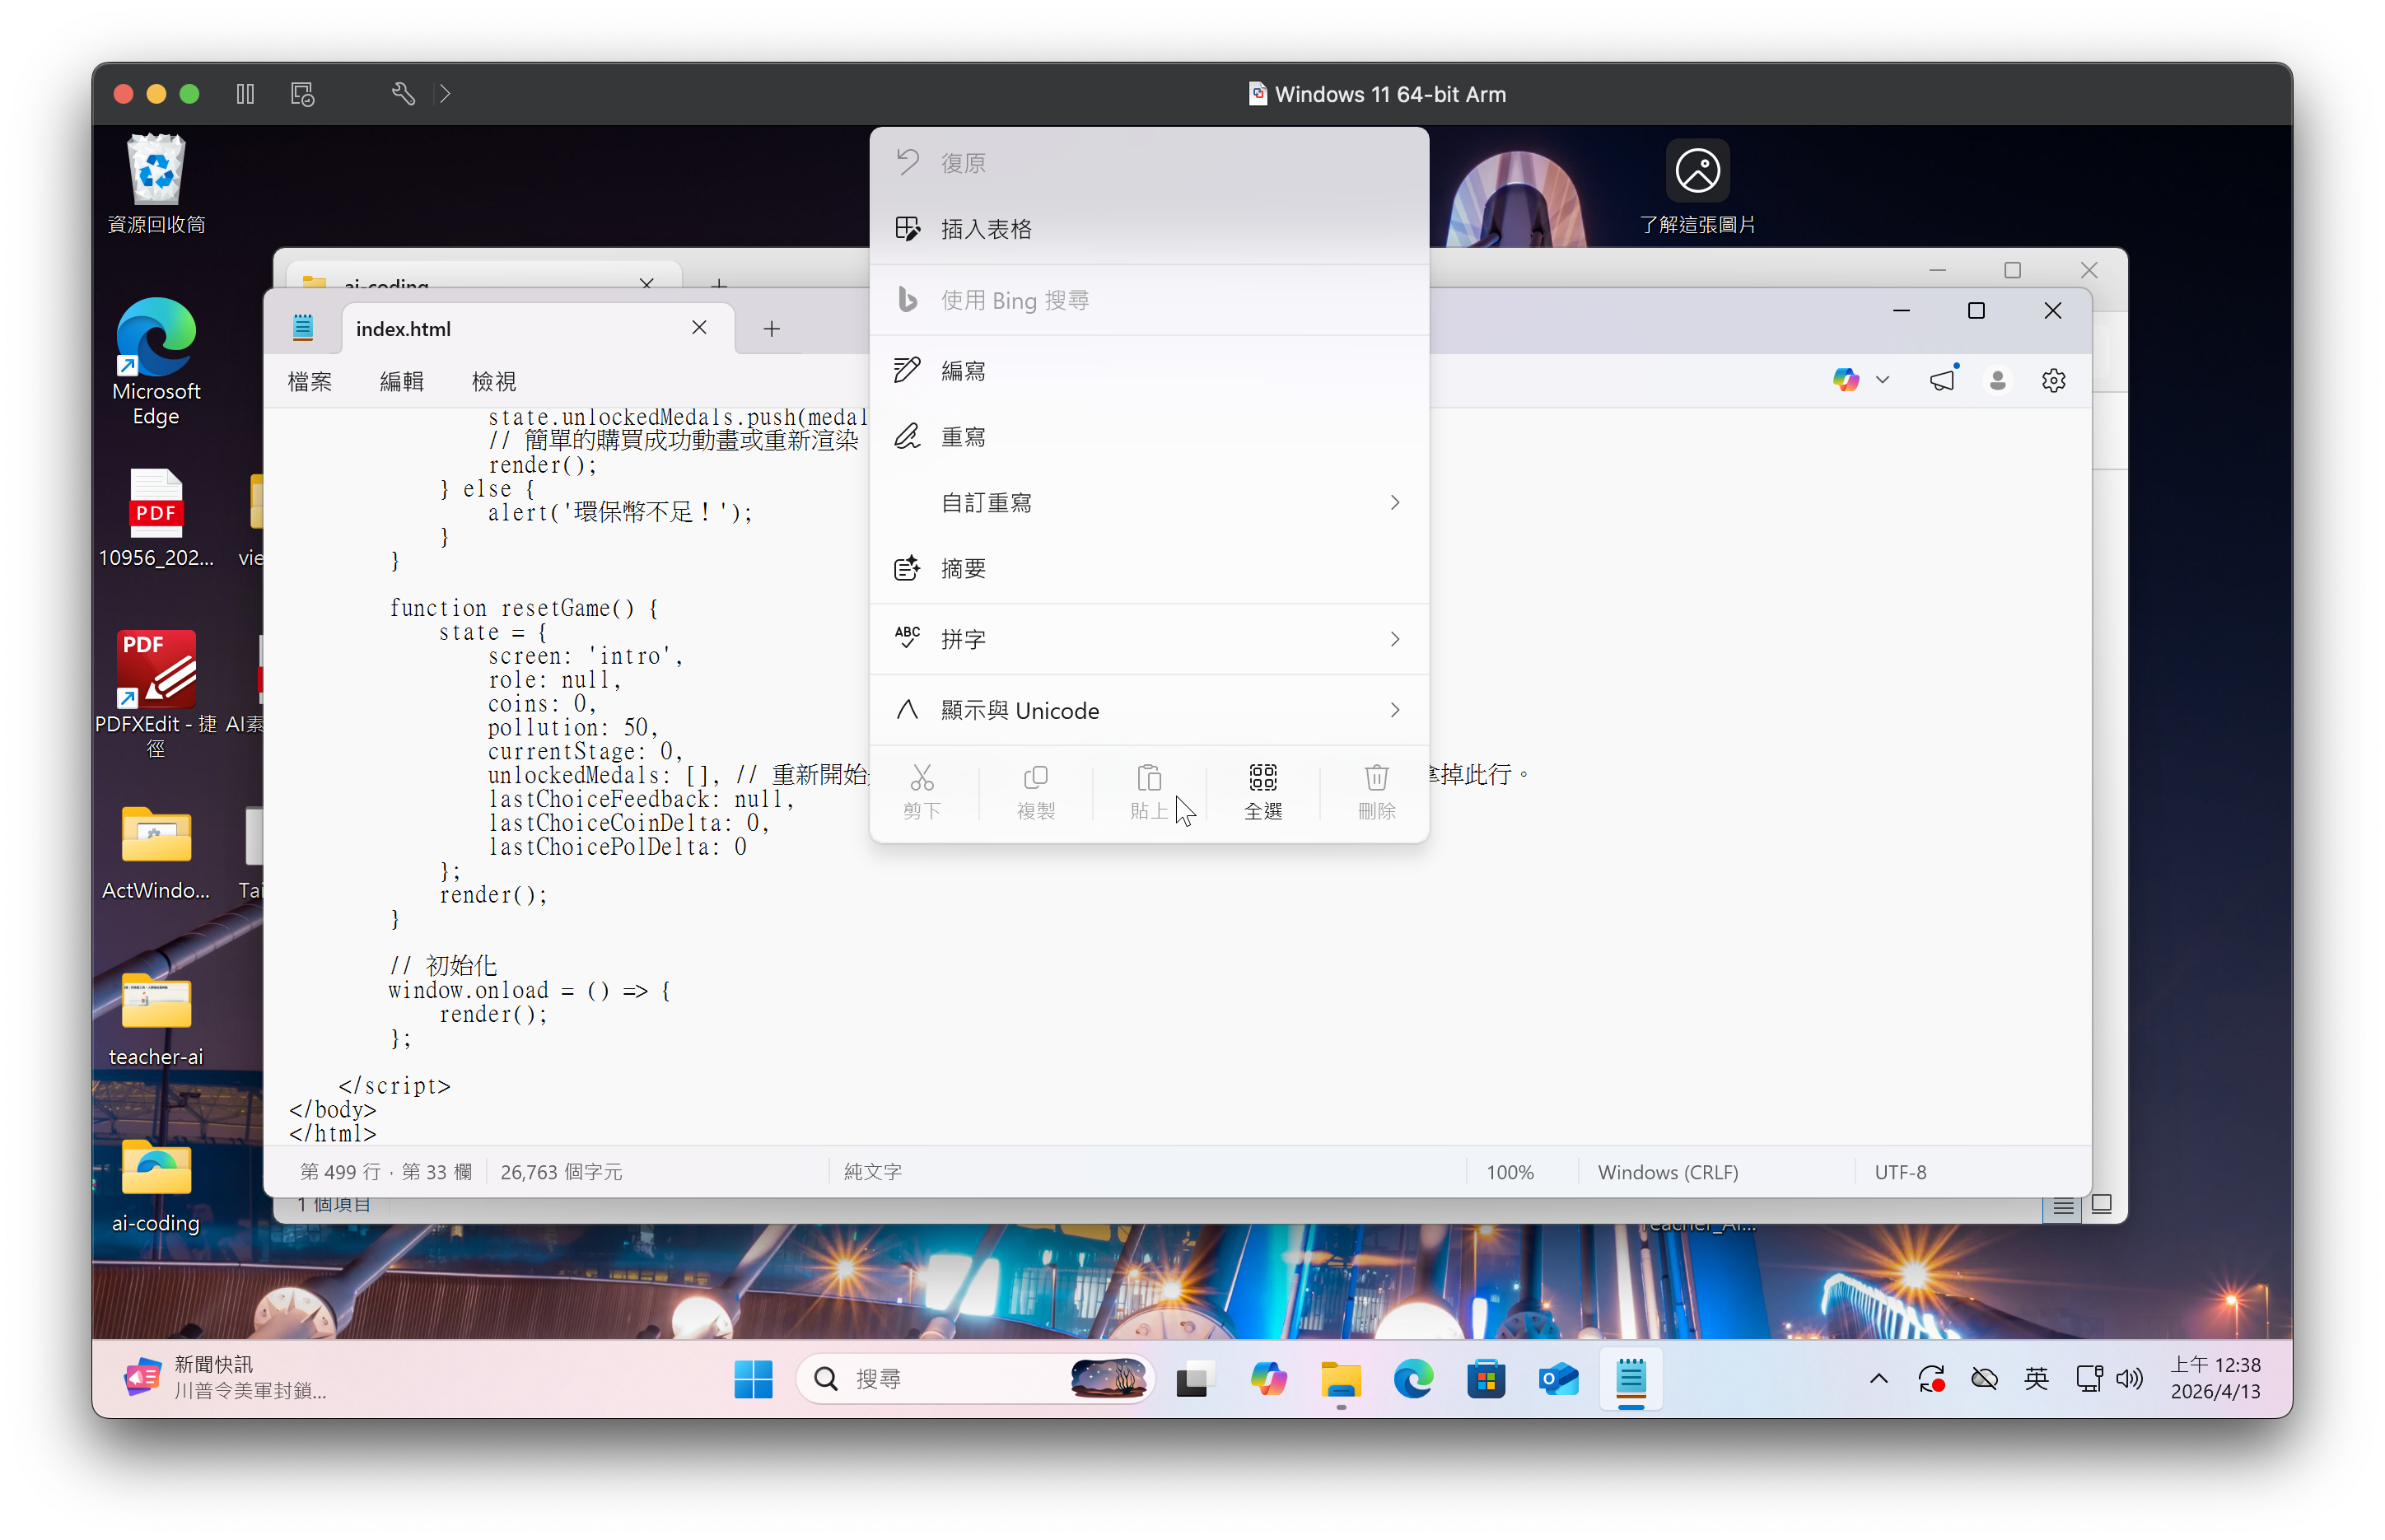This screenshot has width=2385, height=1540.
Task: Click the 純文字 status bar entry
Action: 872,1172
